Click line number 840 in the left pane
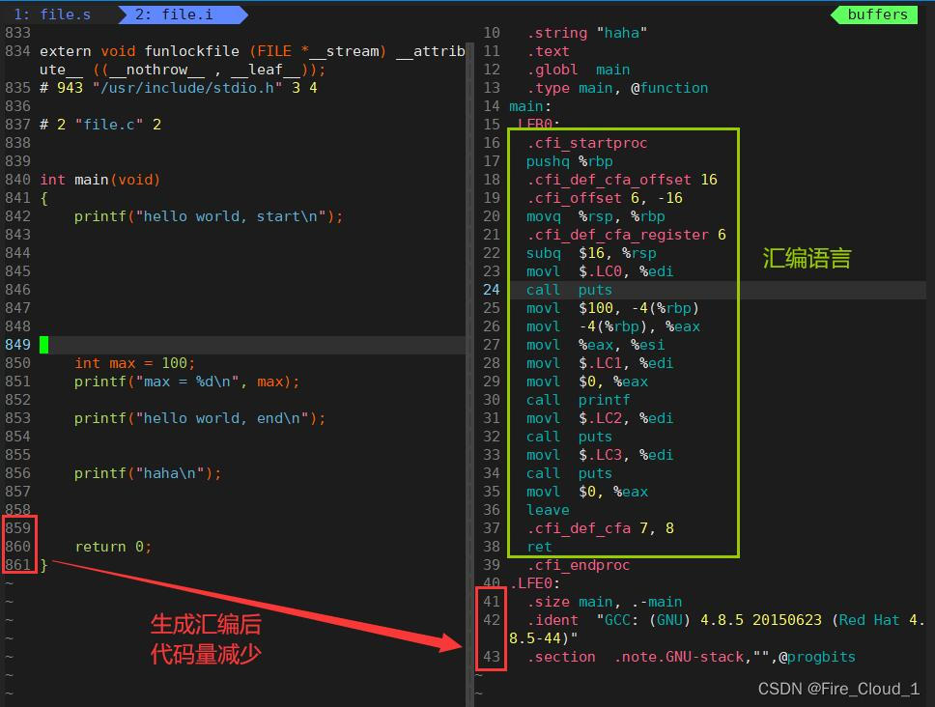935x707 pixels. pyautogui.click(x=18, y=180)
